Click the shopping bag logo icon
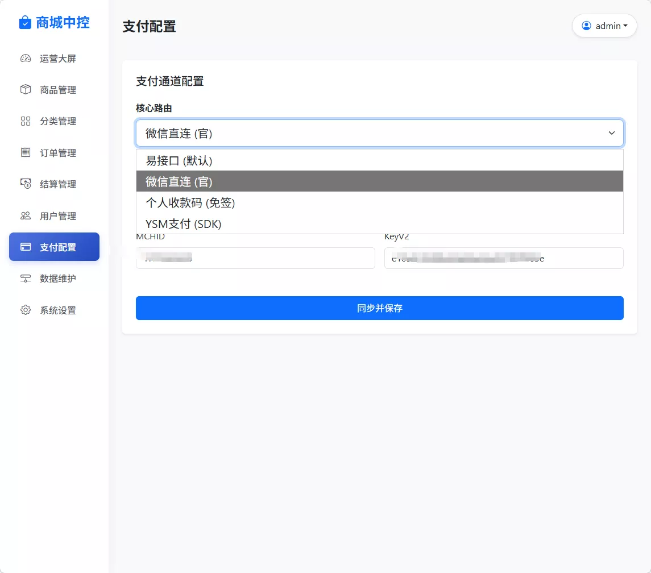Image resolution: width=651 pixels, height=573 pixels. [x=25, y=23]
